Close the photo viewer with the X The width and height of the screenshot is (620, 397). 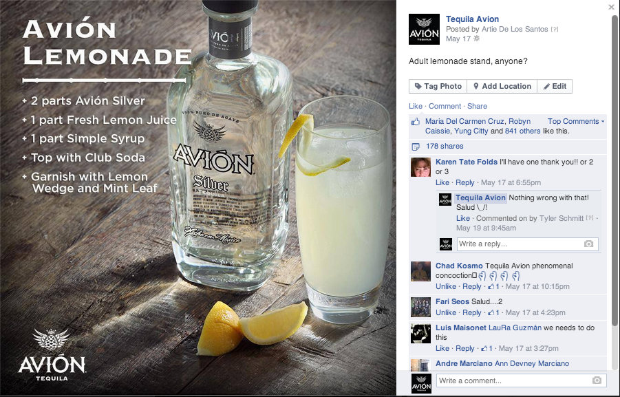[x=611, y=7]
